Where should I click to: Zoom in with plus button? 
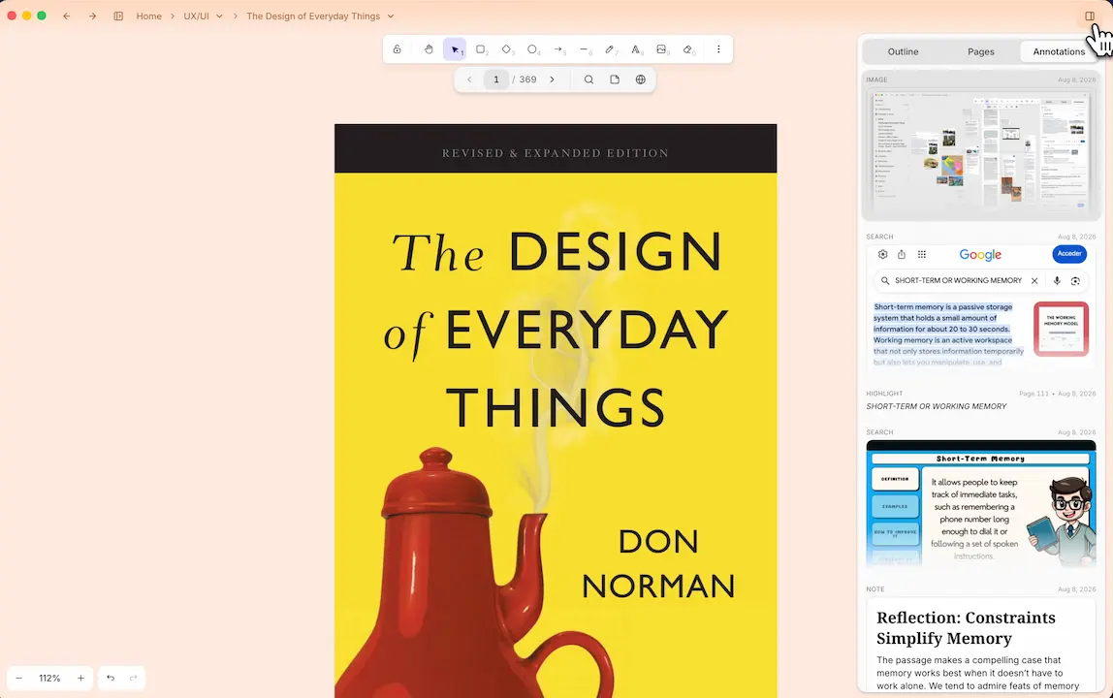click(80, 678)
